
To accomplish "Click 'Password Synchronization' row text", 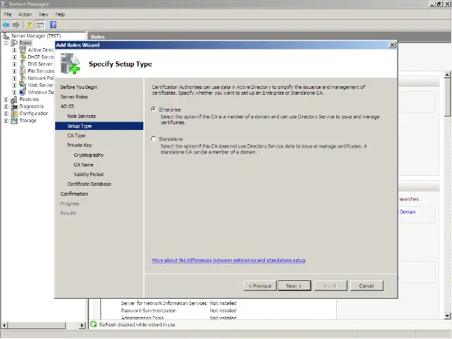I will (148, 311).
